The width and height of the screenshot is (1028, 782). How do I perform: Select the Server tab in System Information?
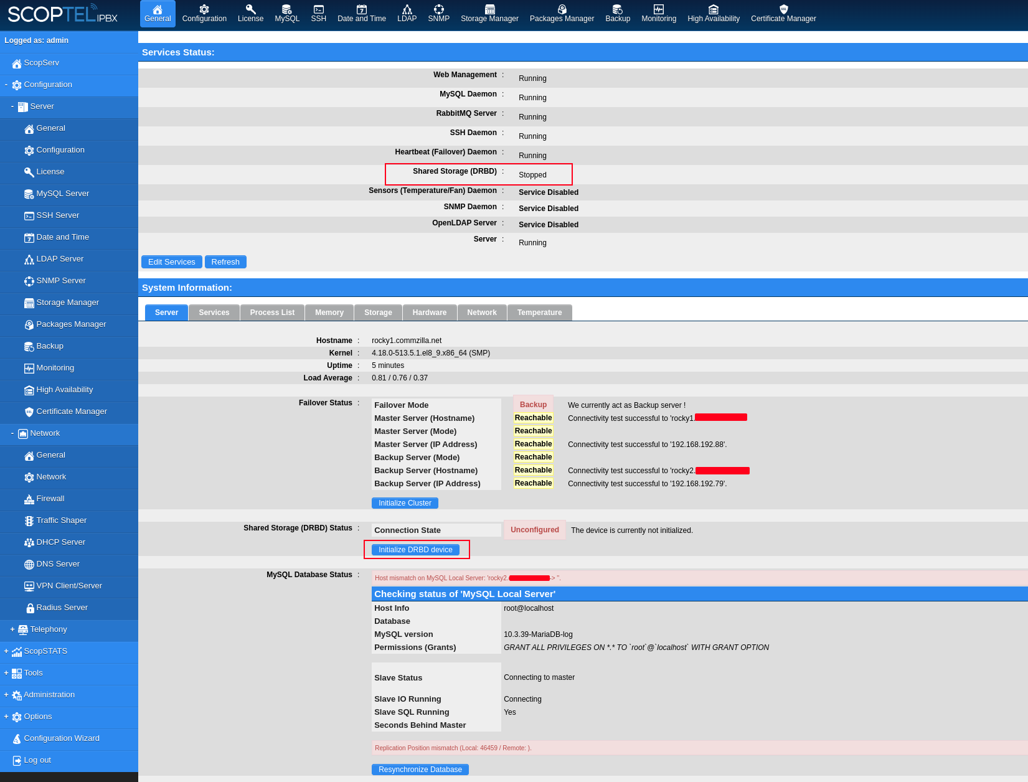(x=166, y=313)
